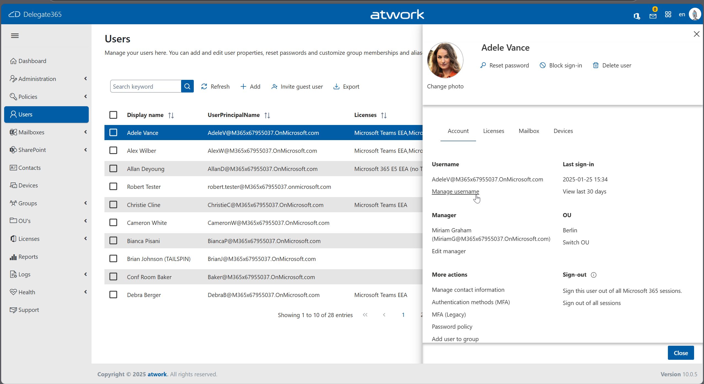Click the Delegate365 logo
This screenshot has height=384, width=704.
35,14
